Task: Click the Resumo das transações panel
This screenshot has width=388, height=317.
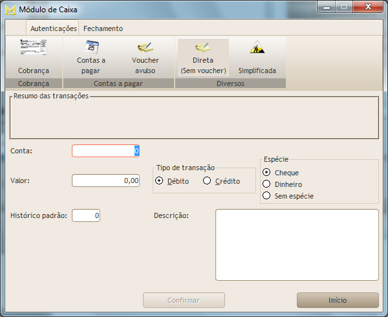Action: 194,119
